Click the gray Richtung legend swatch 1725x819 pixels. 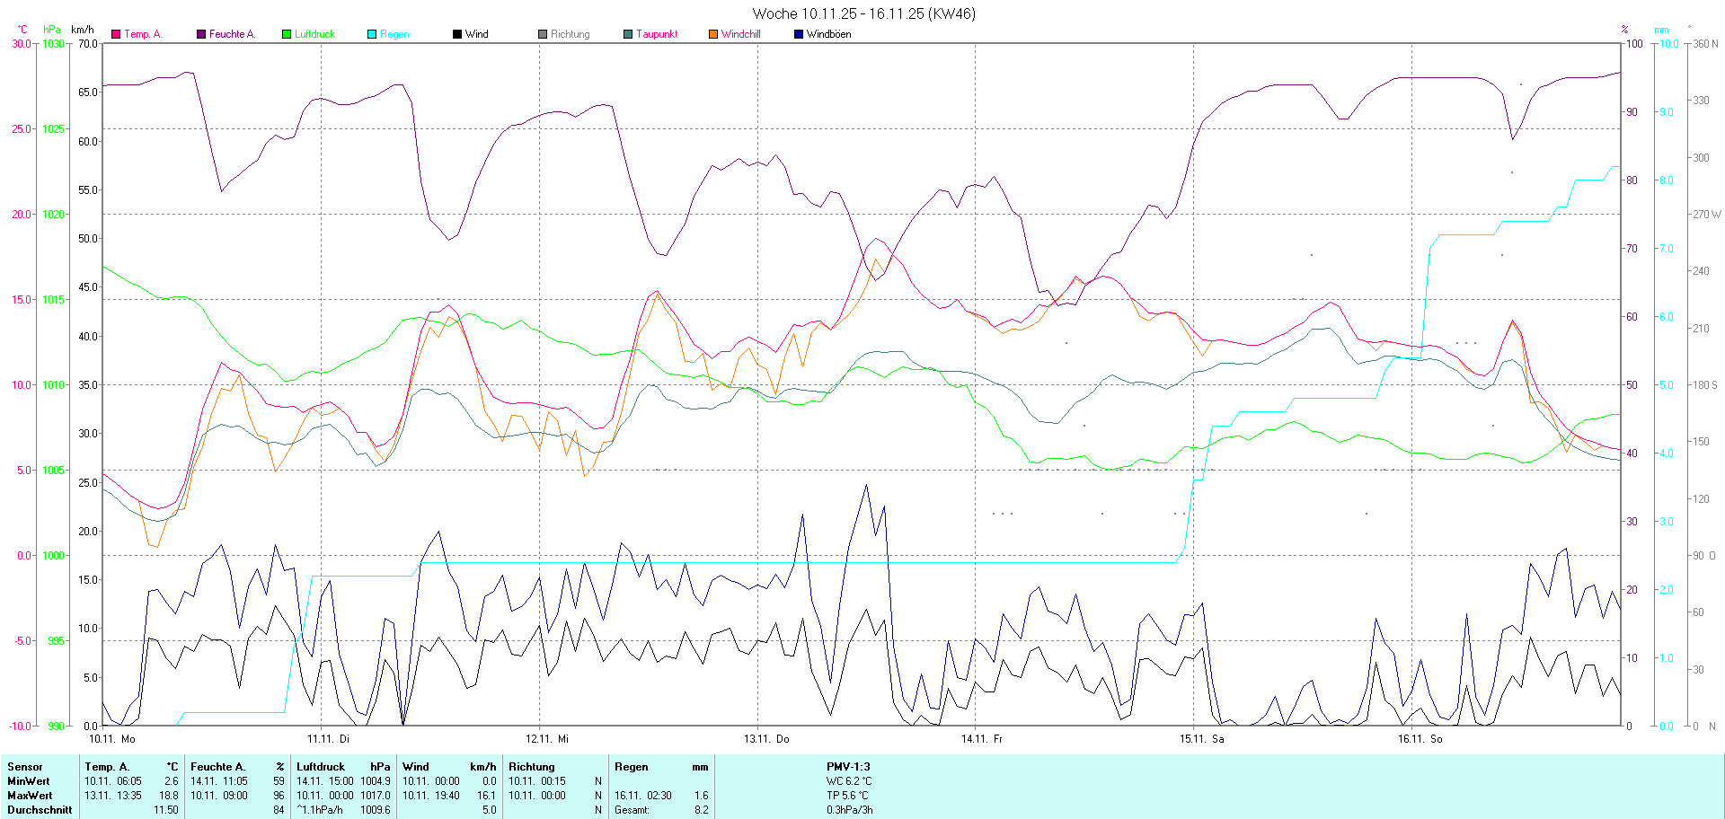pos(543,34)
